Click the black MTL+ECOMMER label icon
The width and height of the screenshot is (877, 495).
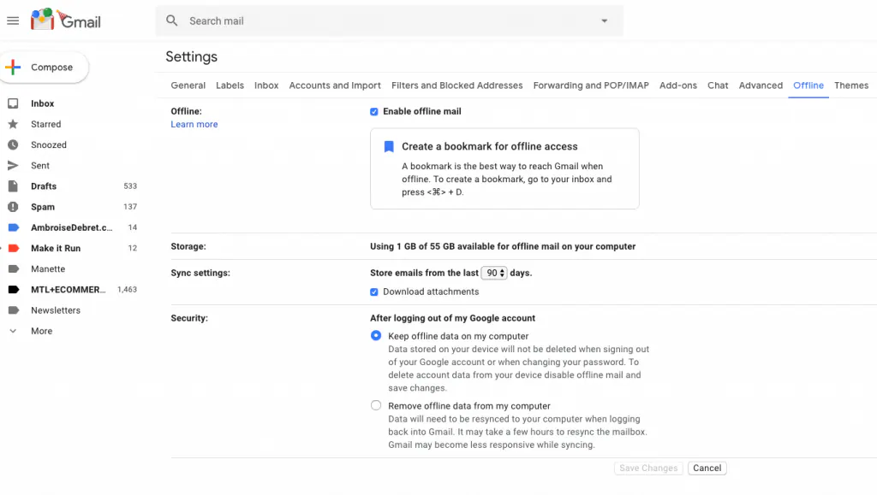[x=14, y=289]
